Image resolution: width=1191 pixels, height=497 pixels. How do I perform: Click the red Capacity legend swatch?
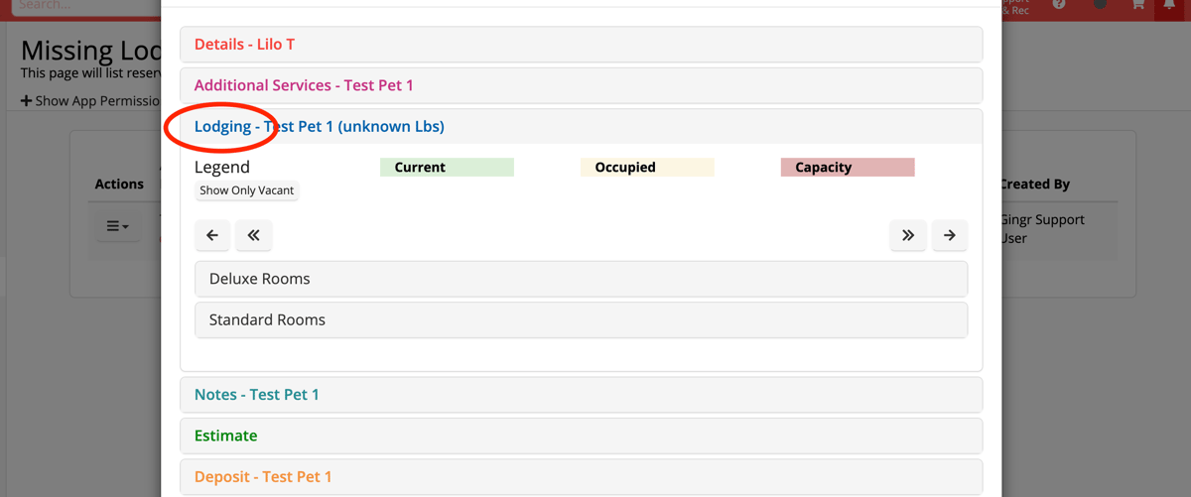click(847, 168)
